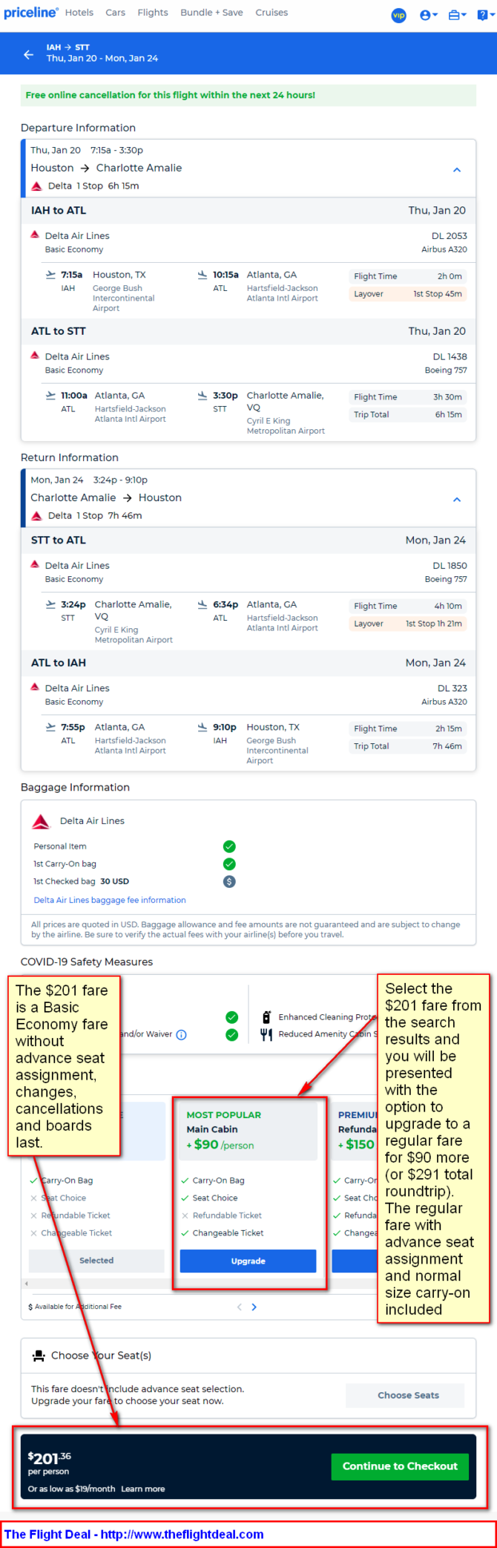Click the Choose Seats button
This screenshot has height=1548, width=497.
(408, 1395)
